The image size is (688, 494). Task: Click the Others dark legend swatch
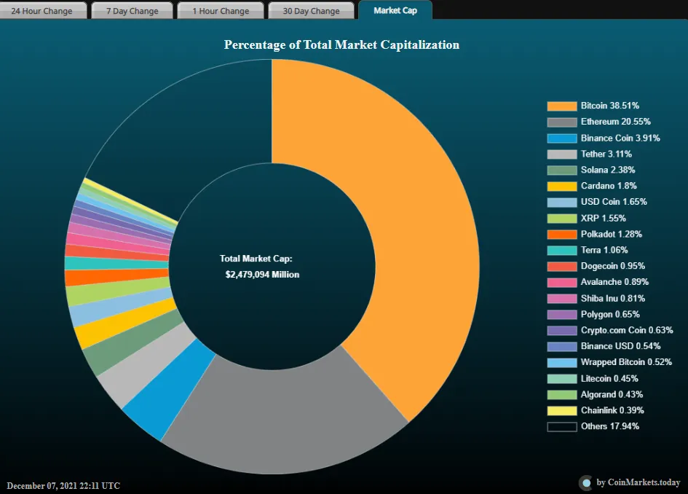click(x=561, y=427)
